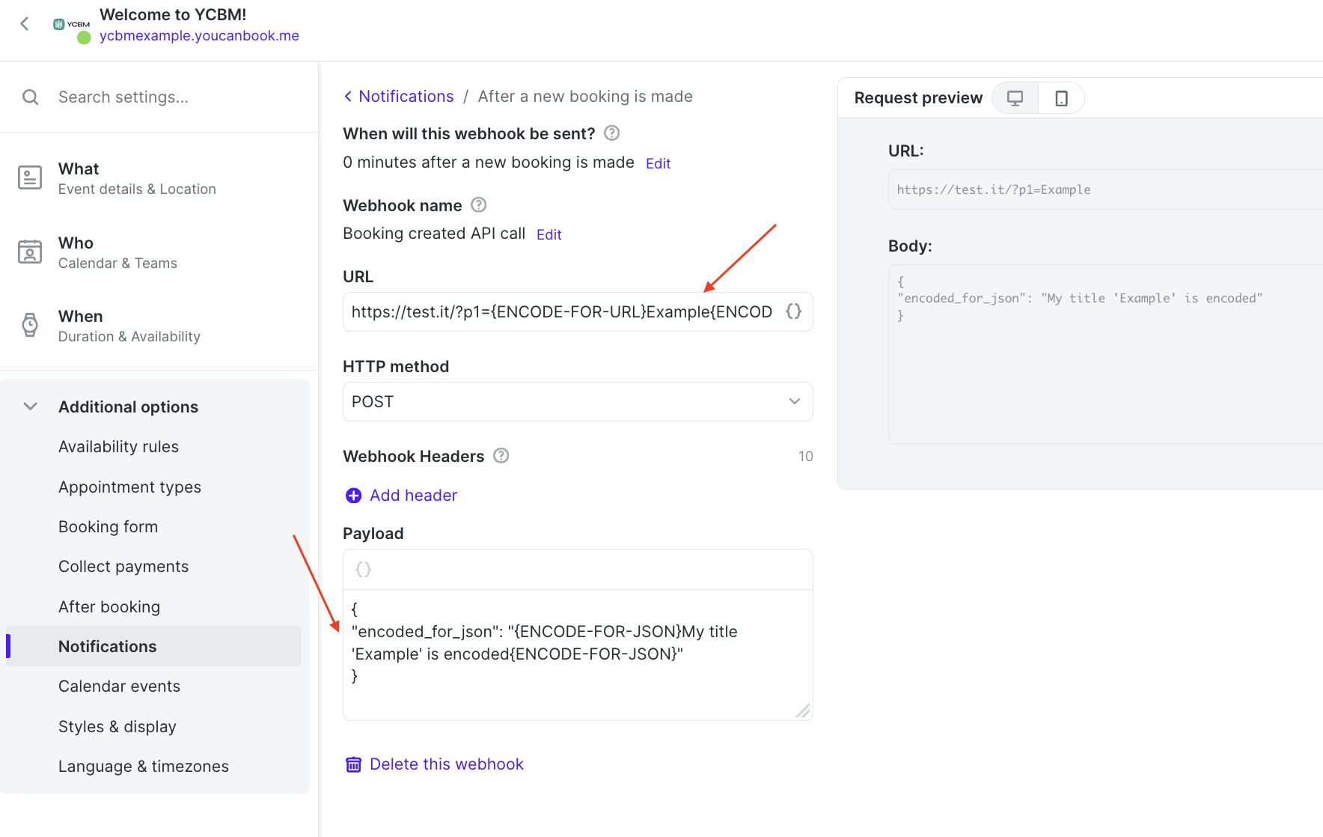
Task: Collapse Additional options chevron
Action: (30, 407)
